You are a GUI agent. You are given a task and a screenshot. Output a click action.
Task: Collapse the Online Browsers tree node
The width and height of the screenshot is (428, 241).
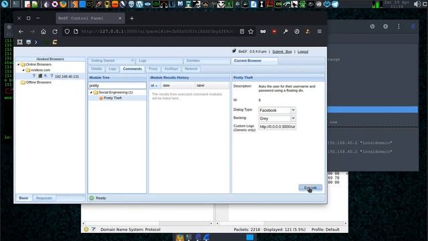click(19, 64)
